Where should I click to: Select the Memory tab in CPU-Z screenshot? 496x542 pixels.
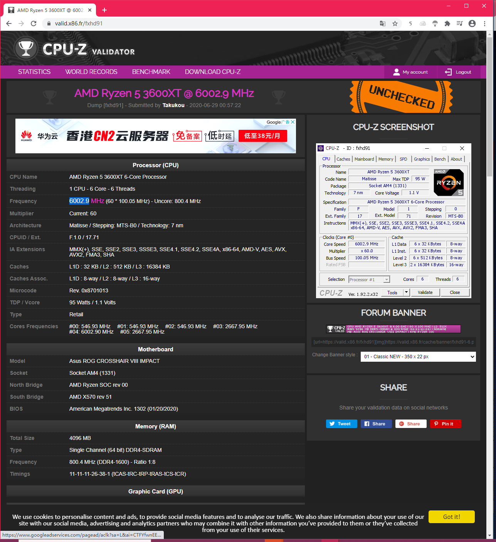[x=386, y=159]
